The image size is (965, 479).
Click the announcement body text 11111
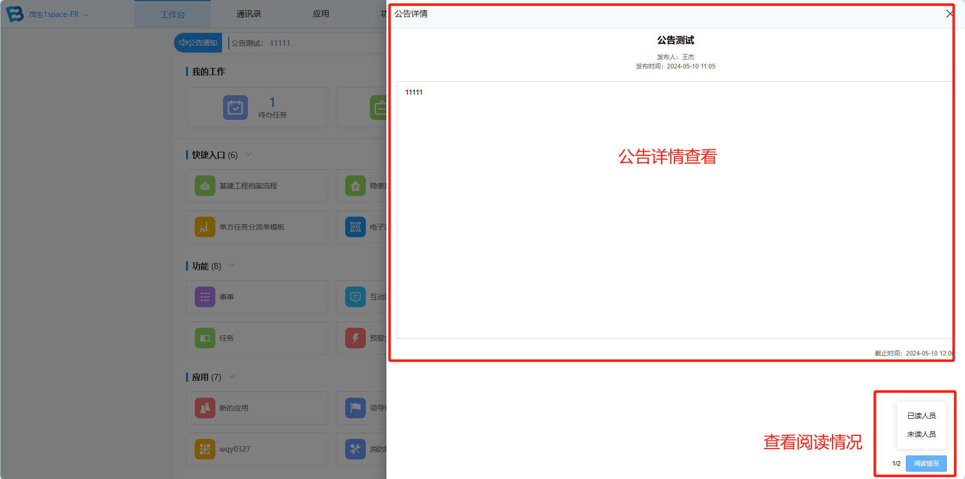(414, 93)
